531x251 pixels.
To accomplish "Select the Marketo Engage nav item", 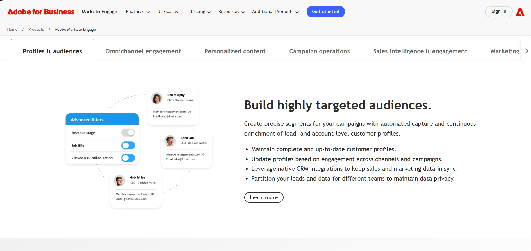I will tap(99, 12).
